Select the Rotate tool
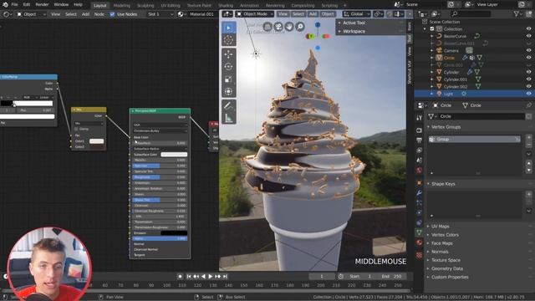 click(x=229, y=67)
